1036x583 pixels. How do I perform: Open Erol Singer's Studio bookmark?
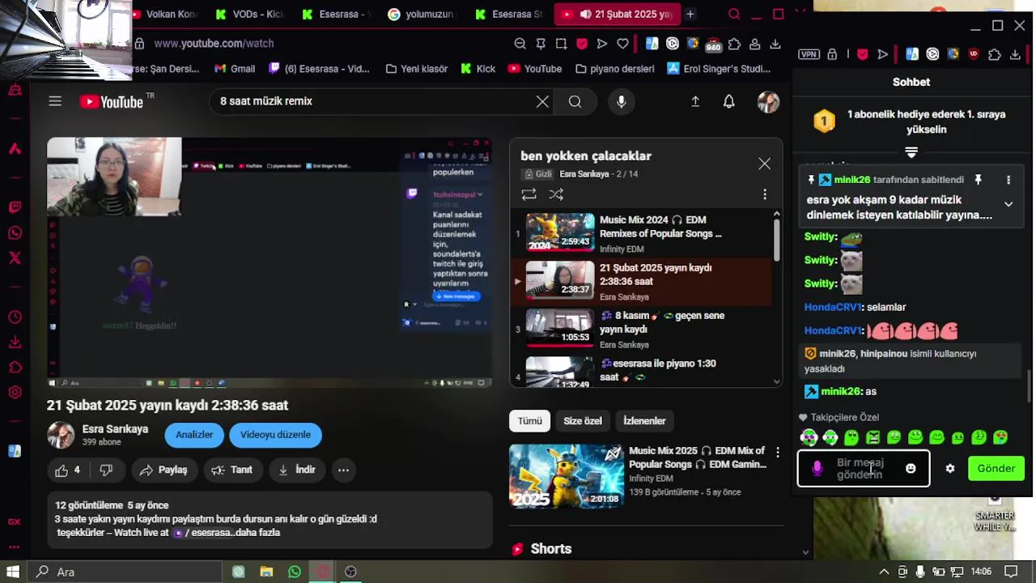click(x=719, y=69)
